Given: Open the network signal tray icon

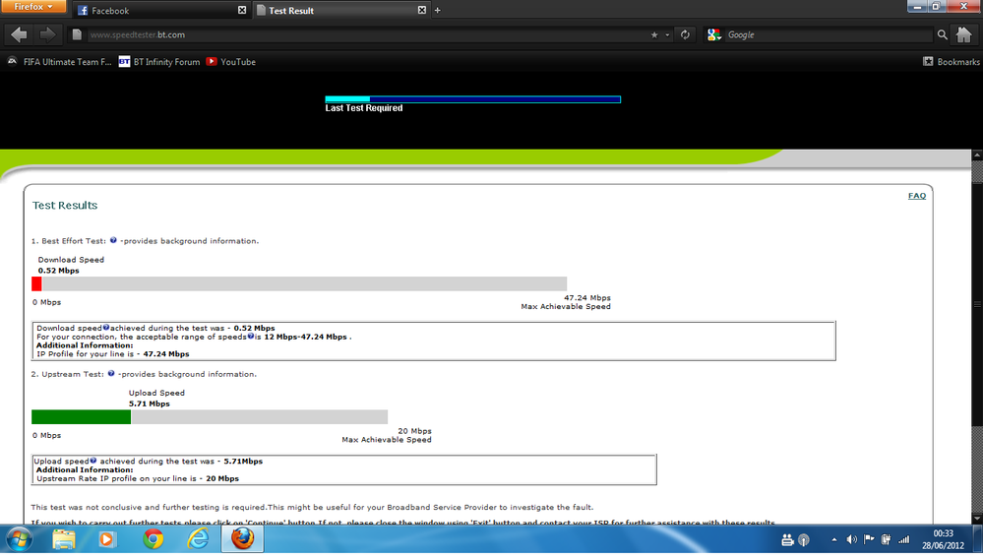Looking at the screenshot, I should click(x=903, y=539).
